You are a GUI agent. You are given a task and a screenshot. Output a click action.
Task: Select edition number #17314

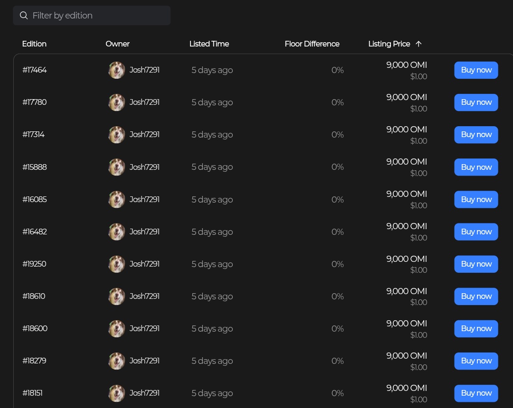click(x=33, y=135)
